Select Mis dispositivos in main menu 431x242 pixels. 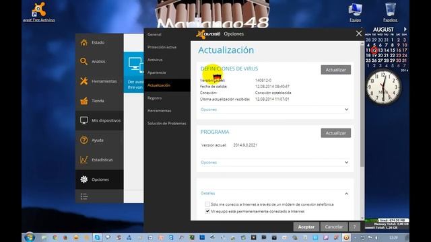click(x=106, y=121)
